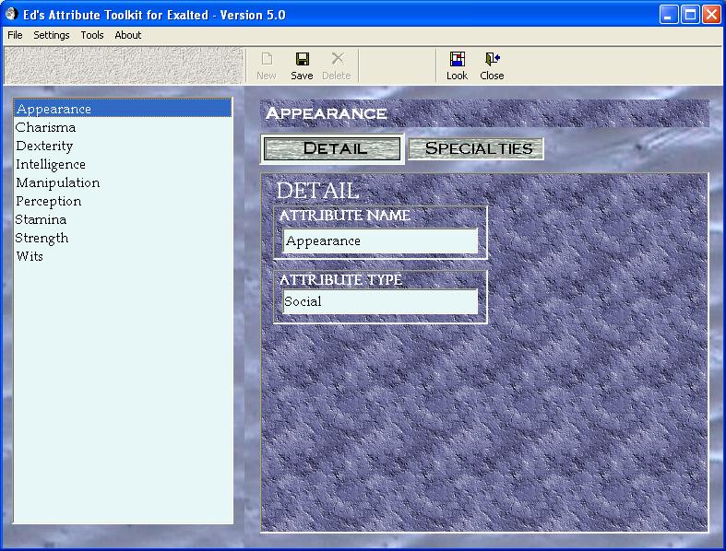Select Stamina in the attribute list
This screenshot has height=551, width=726.
[x=123, y=219]
